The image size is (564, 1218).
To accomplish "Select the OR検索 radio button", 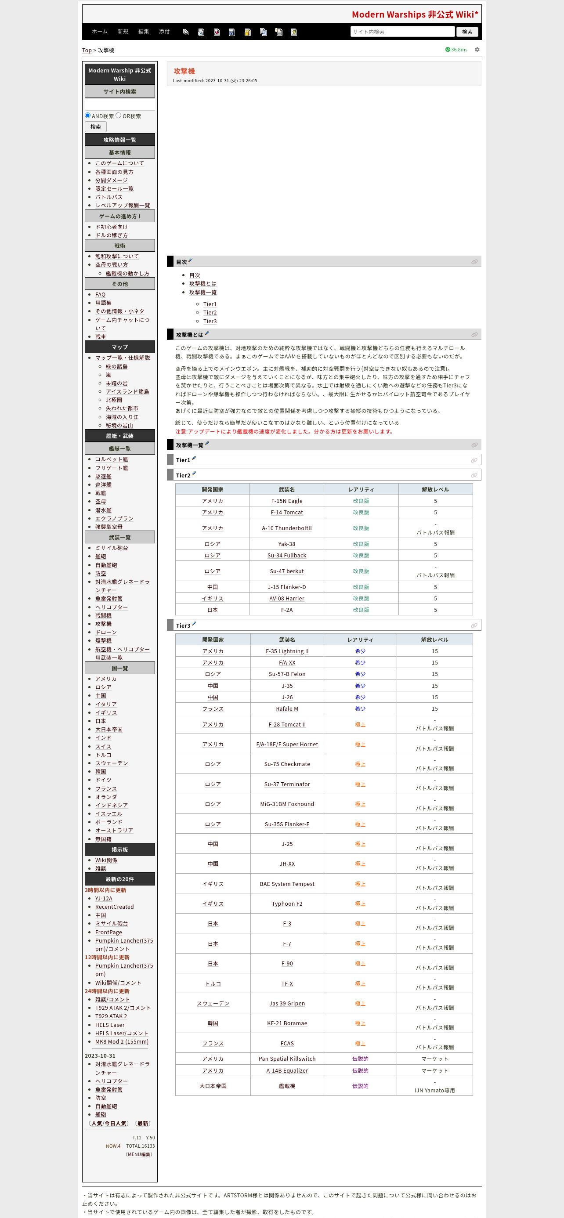I will (x=118, y=116).
